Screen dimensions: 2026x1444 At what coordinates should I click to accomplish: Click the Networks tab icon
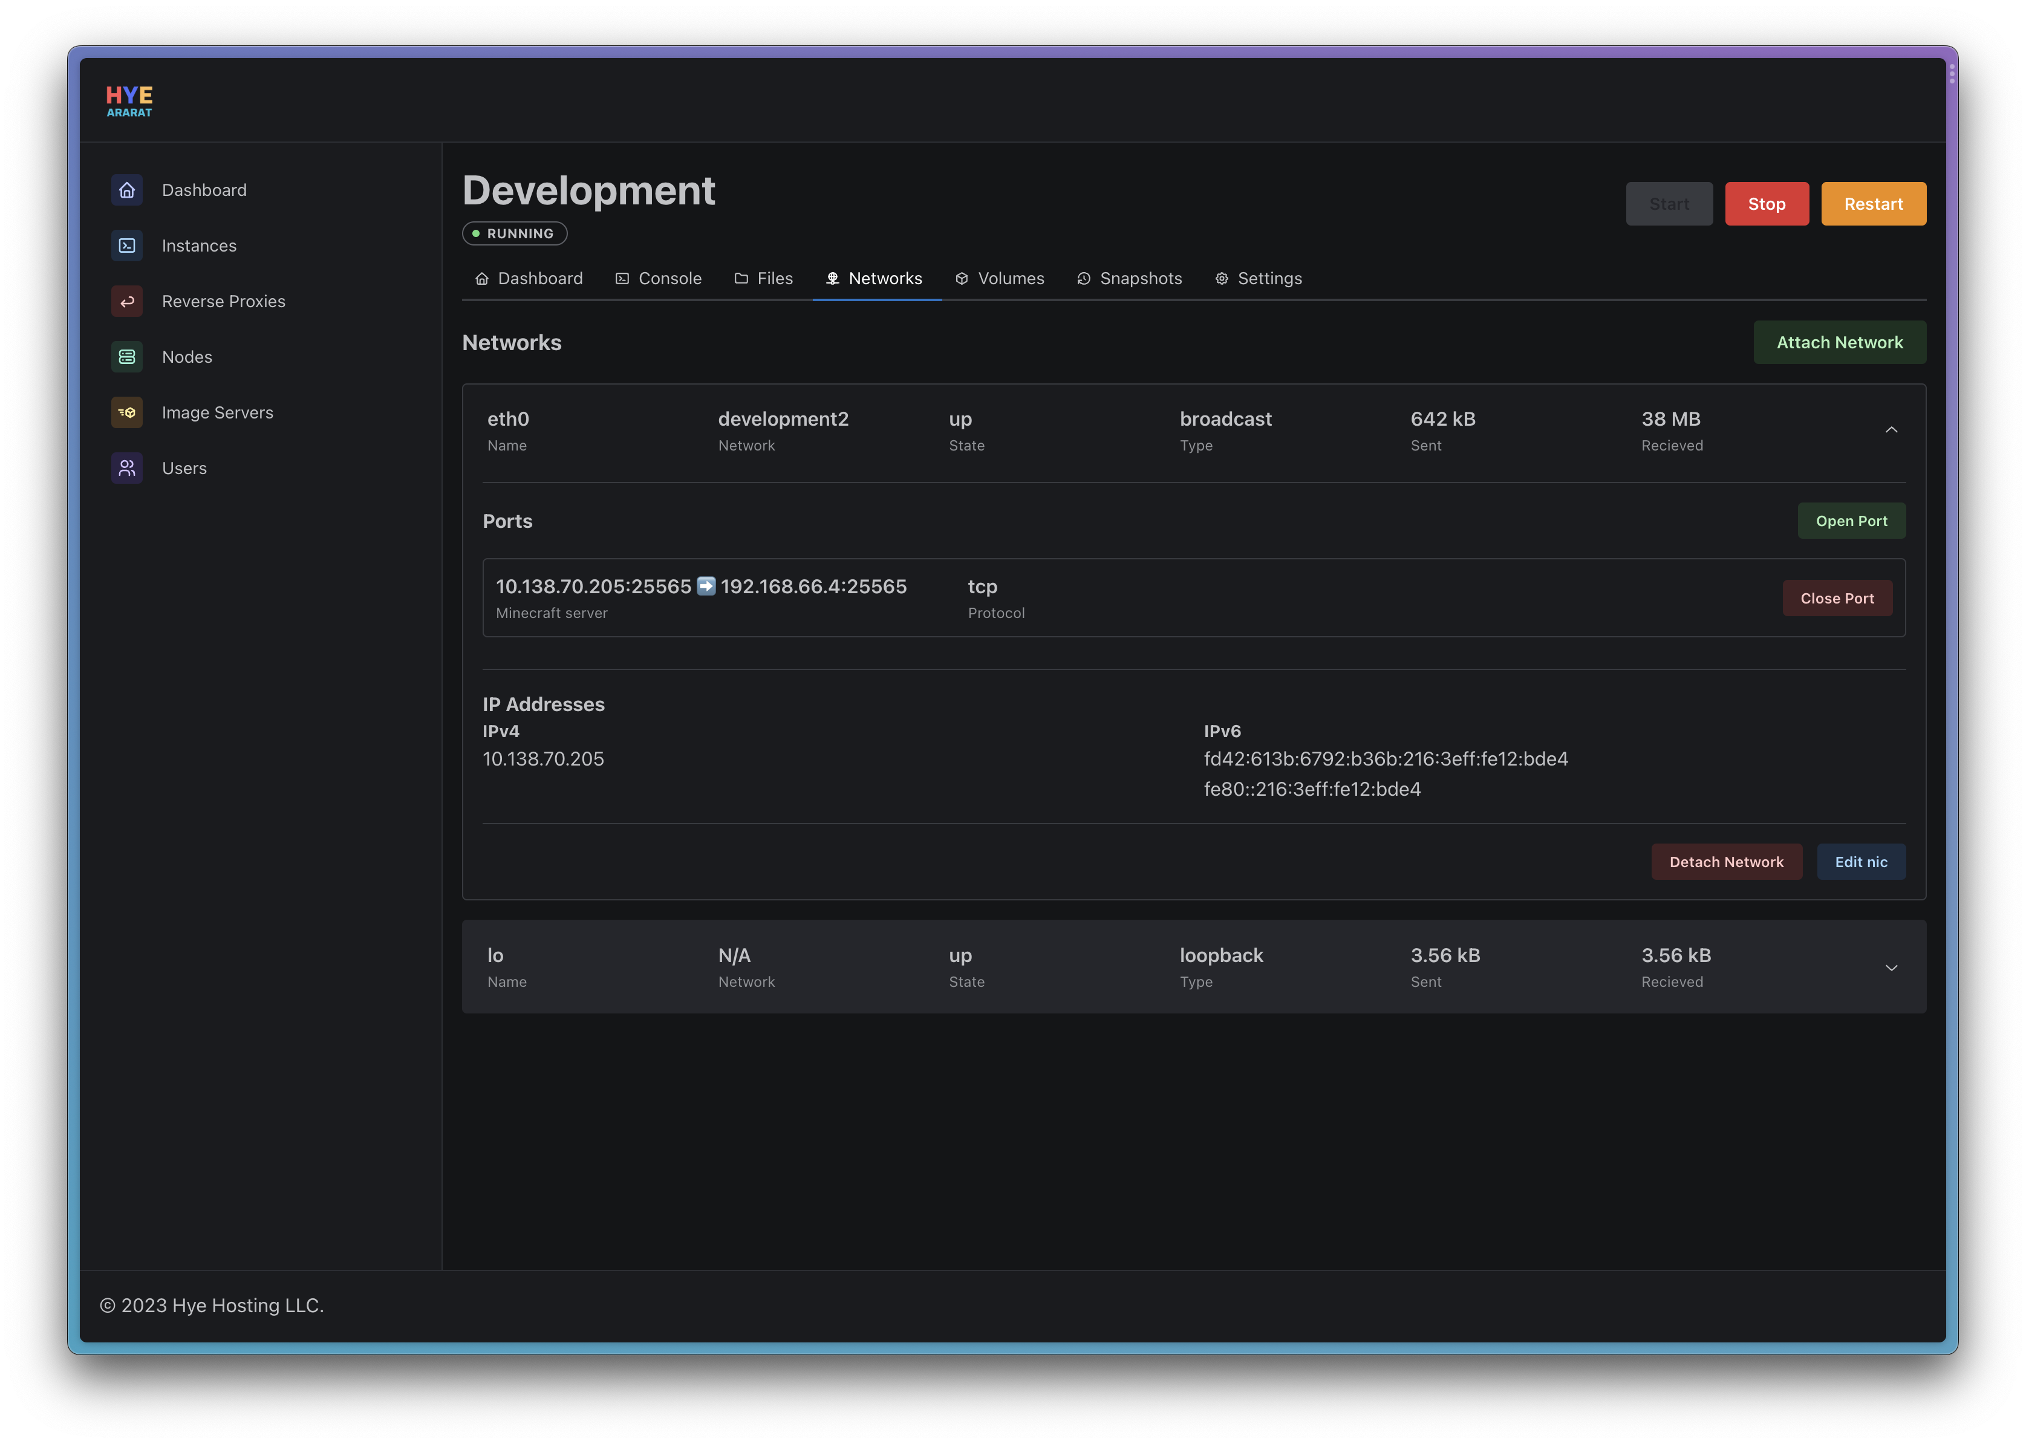[832, 278]
